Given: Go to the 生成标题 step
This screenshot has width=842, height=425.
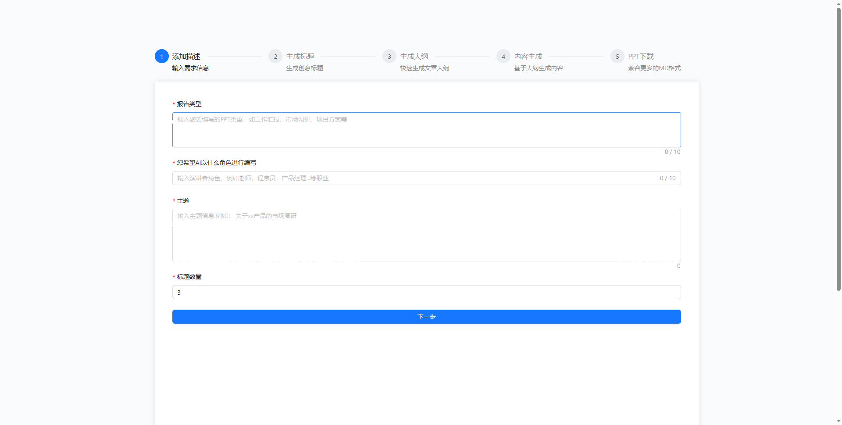Looking at the screenshot, I should tap(300, 56).
